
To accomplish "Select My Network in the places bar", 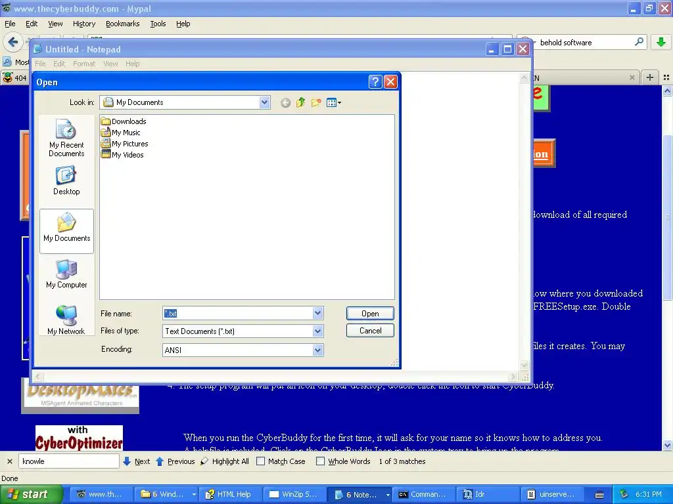I will [x=66, y=320].
